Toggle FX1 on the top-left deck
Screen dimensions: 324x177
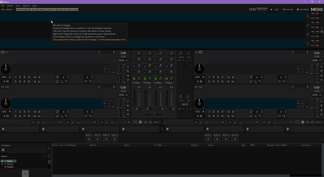click(x=3, y=52)
